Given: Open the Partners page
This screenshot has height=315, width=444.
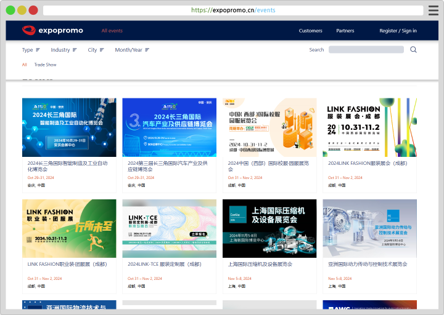Looking at the screenshot, I should point(345,31).
